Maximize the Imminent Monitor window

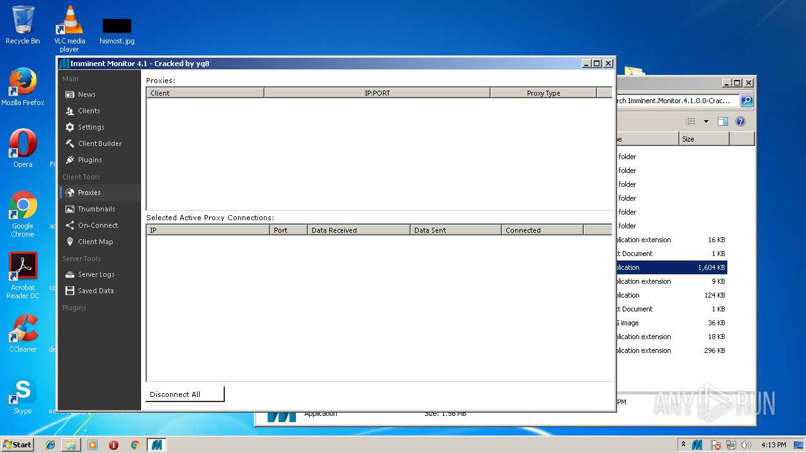click(x=597, y=64)
